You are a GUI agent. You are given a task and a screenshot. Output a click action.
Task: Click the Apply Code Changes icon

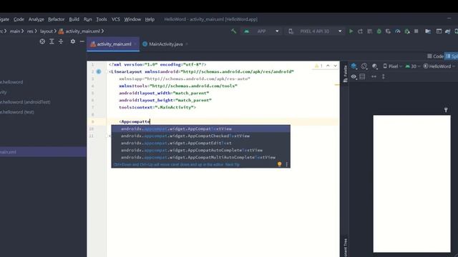pos(369,31)
